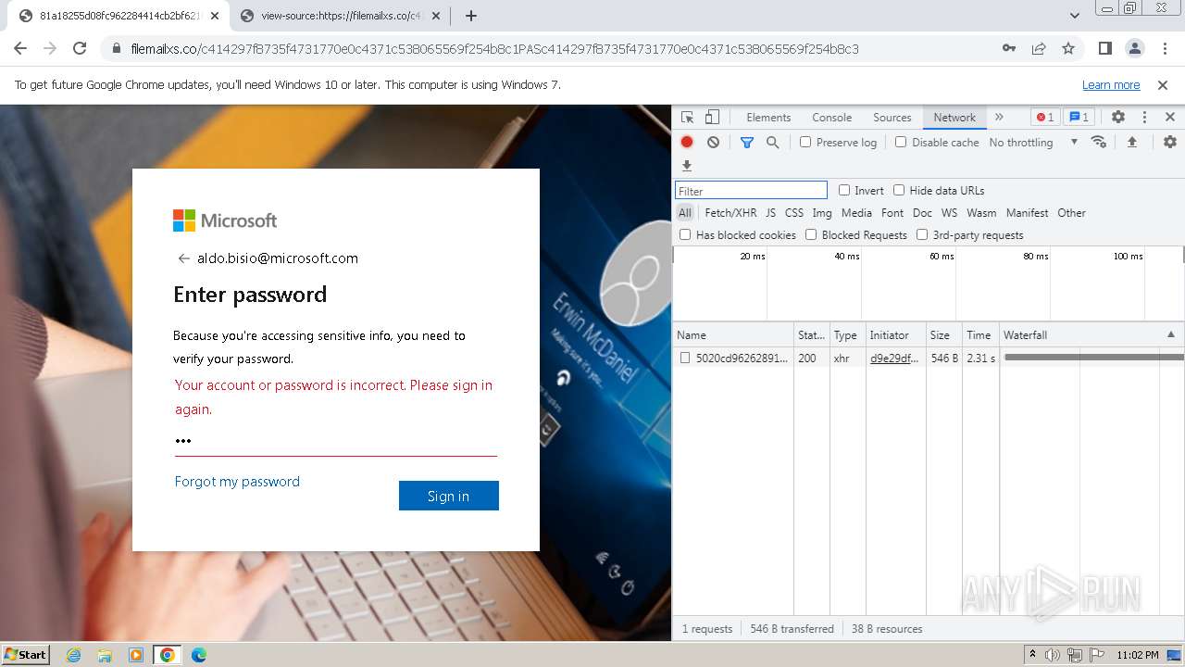Image resolution: width=1185 pixels, height=667 pixels.
Task: Toggle device toolbar icon in DevTools
Action: (712, 118)
